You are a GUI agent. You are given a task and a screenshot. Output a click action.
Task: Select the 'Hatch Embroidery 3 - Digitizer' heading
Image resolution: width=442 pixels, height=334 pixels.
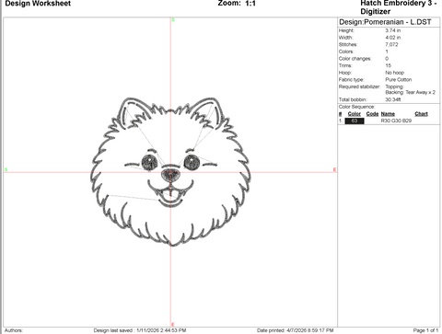[x=399, y=7]
